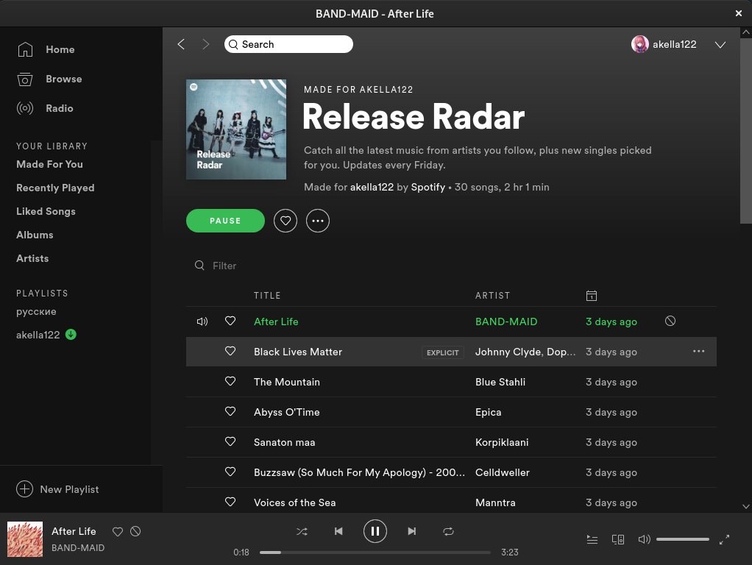Screen dimensions: 752x565
Task: Open the akella122 playlist
Action: 38,335
